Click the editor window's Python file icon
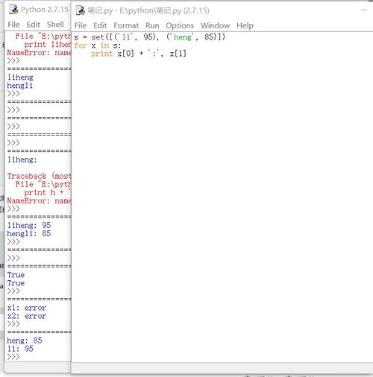373x377 pixels. 81,10
